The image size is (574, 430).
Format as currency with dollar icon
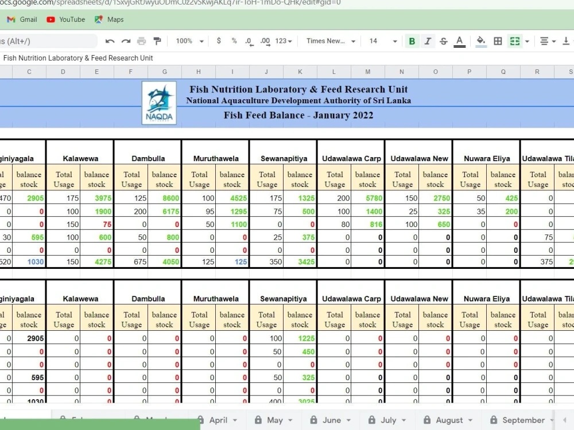(x=219, y=41)
